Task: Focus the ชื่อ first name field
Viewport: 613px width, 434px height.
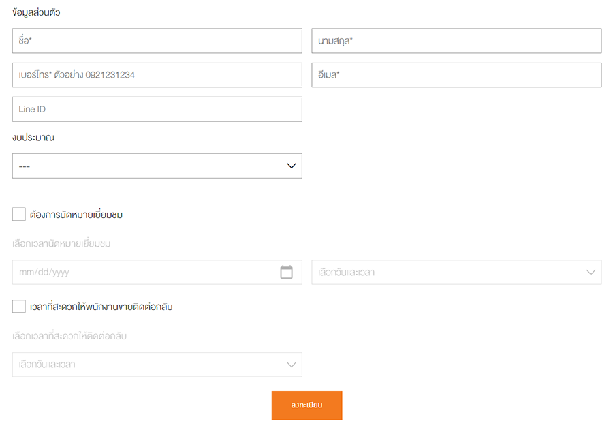Action: click(x=157, y=41)
